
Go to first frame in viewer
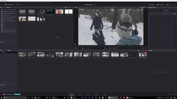click(105, 48)
